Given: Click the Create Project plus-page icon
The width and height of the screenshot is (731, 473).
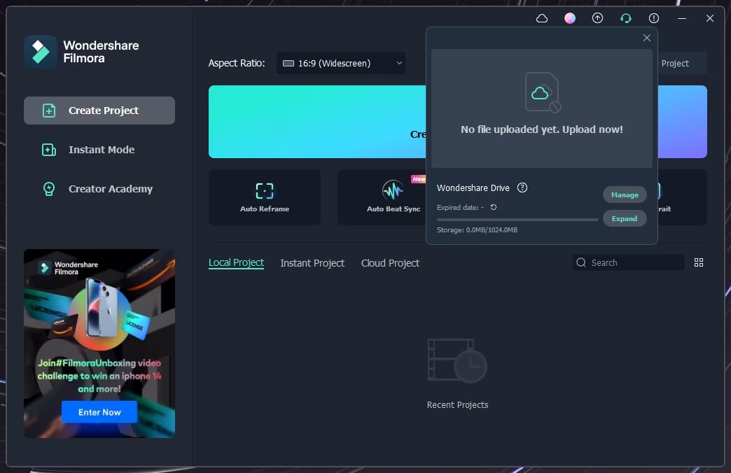Looking at the screenshot, I should pyautogui.click(x=49, y=111).
